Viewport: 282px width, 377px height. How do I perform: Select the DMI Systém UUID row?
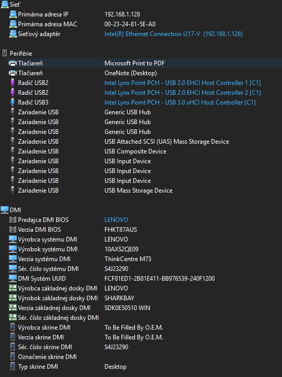141,279
